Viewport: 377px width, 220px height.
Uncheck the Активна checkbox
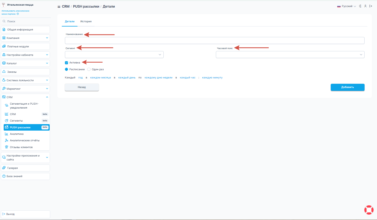click(67, 63)
